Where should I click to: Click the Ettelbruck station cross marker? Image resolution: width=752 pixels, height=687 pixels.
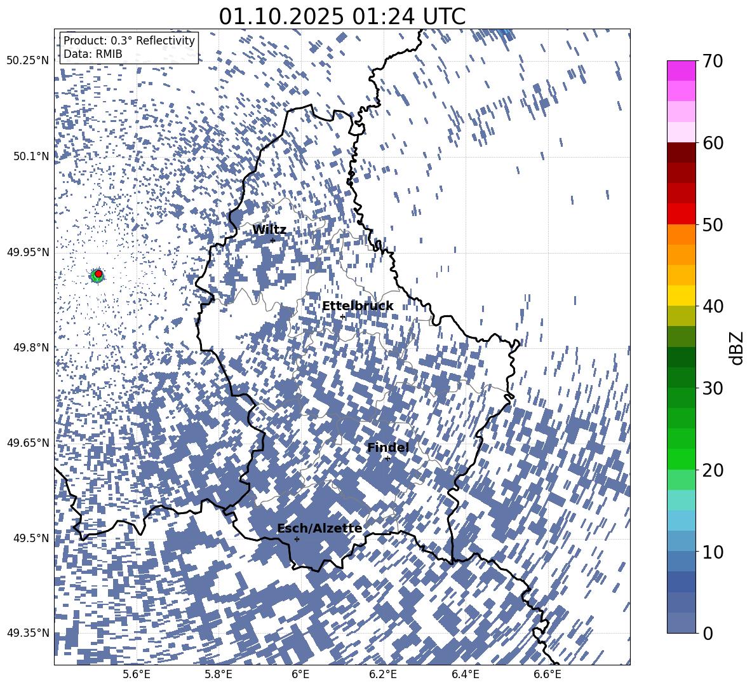pyautogui.click(x=342, y=316)
